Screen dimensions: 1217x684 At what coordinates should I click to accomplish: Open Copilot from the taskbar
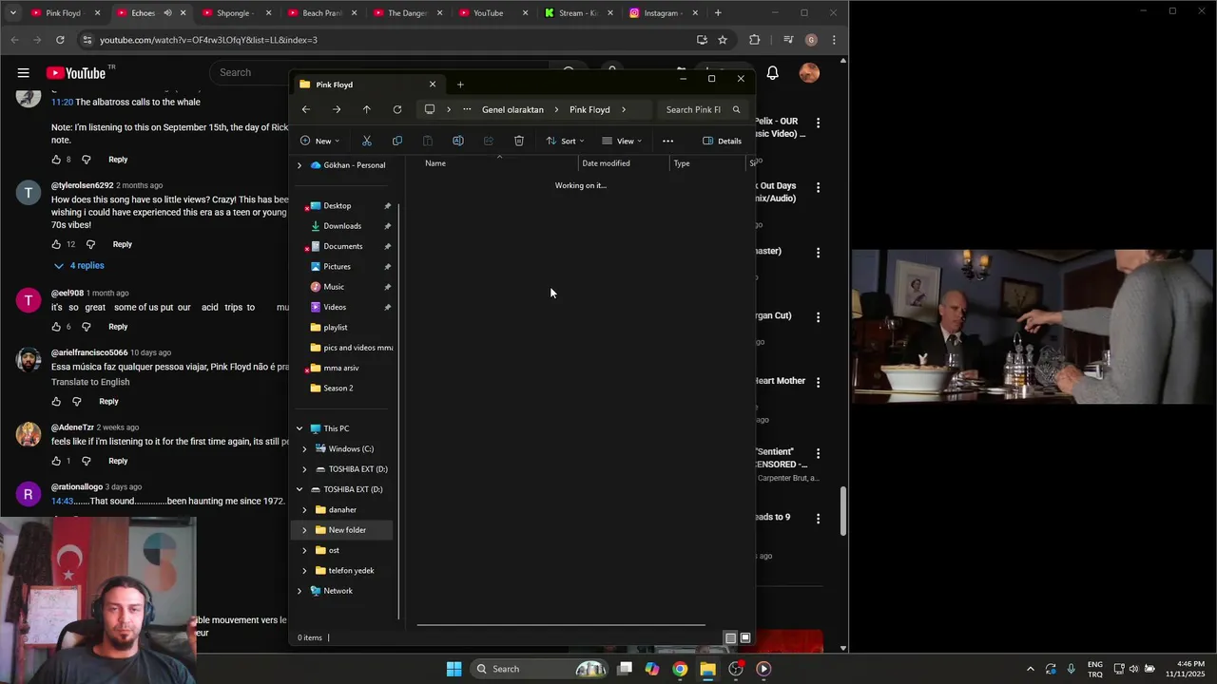pyautogui.click(x=651, y=669)
